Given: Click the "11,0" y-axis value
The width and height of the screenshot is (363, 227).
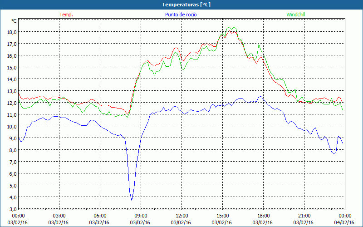Looking at the screenshot, I should (x=12, y=115).
